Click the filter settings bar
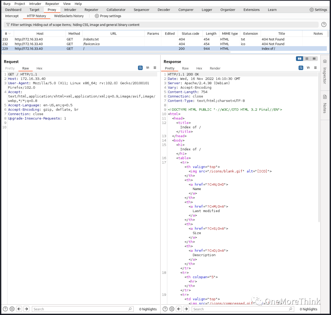The image size is (331, 315). coord(161,25)
